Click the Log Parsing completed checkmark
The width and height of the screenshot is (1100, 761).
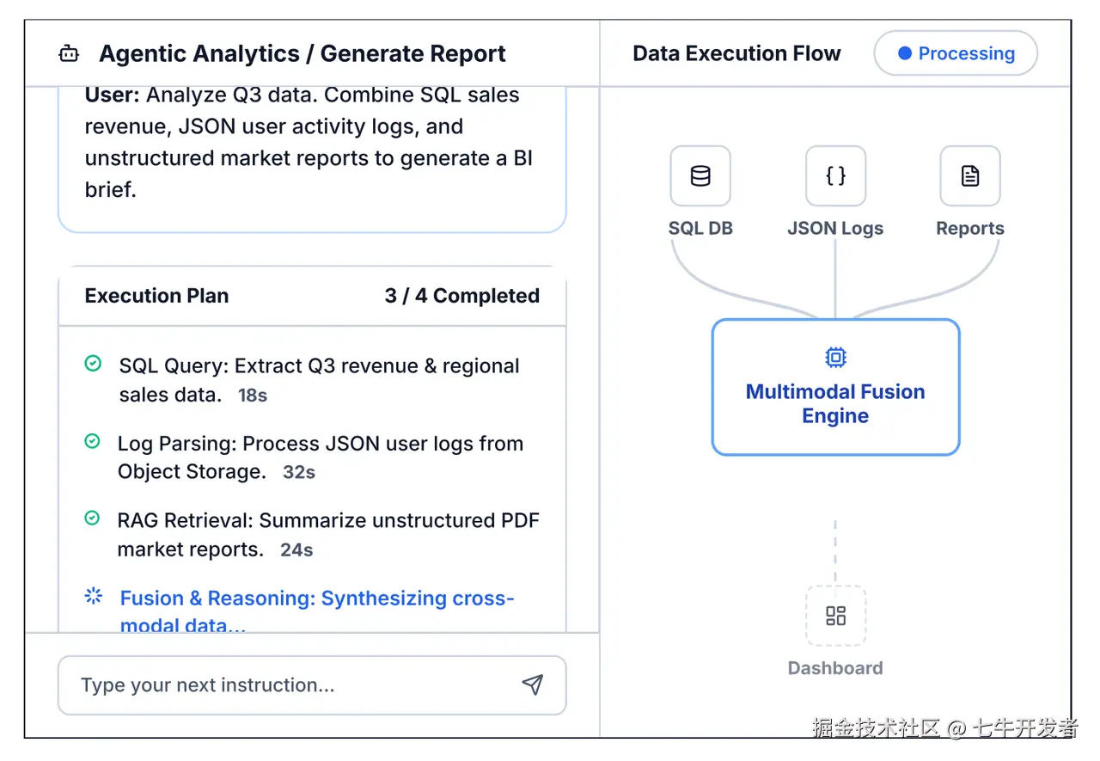[x=92, y=441]
